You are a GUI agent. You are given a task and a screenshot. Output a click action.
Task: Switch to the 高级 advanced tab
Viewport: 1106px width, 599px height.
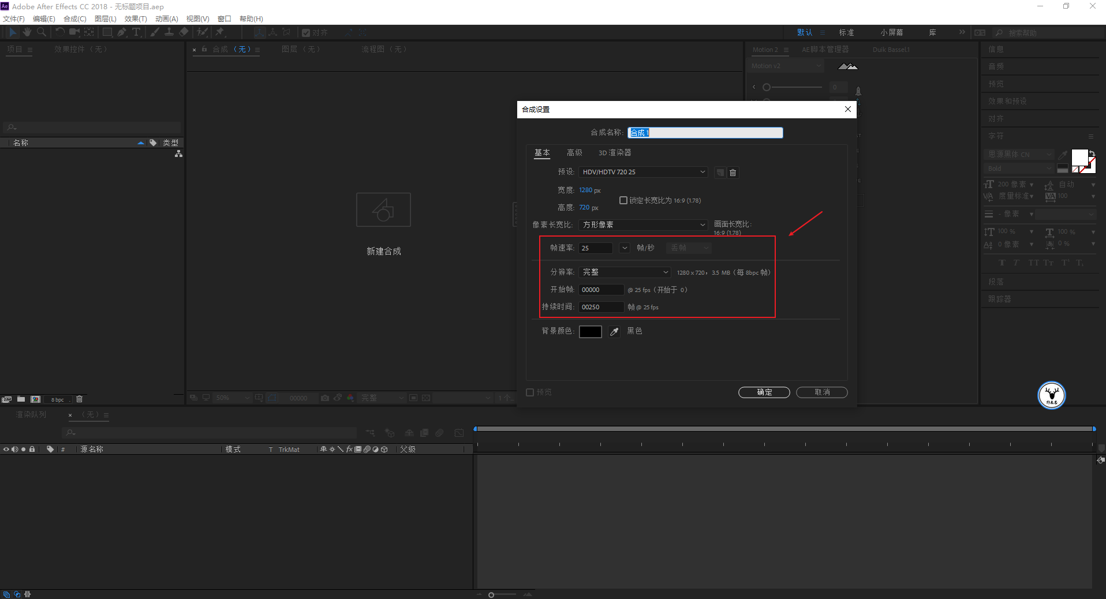(574, 153)
